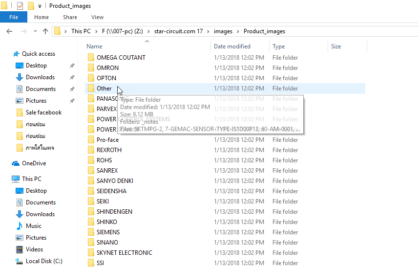The image size is (418, 269).
Task: Open the Share ribbon tab
Action: [70, 17]
